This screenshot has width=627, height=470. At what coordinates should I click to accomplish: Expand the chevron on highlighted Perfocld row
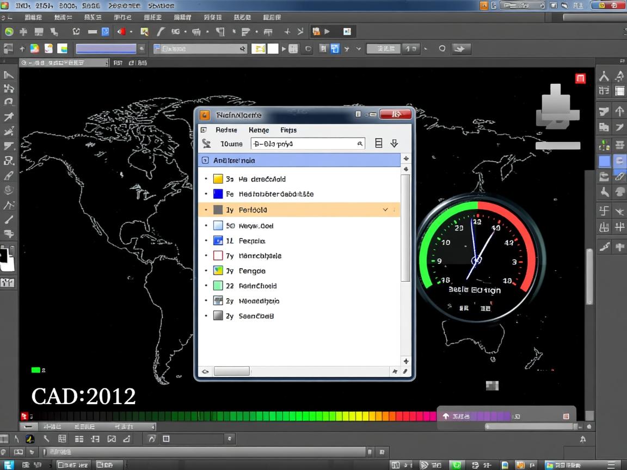point(386,209)
